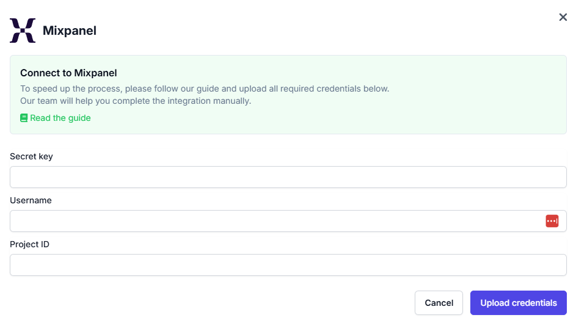This screenshot has width=576, height=326.
Task: Close the Mixpanel dialog with the X
Action: (563, 17)
